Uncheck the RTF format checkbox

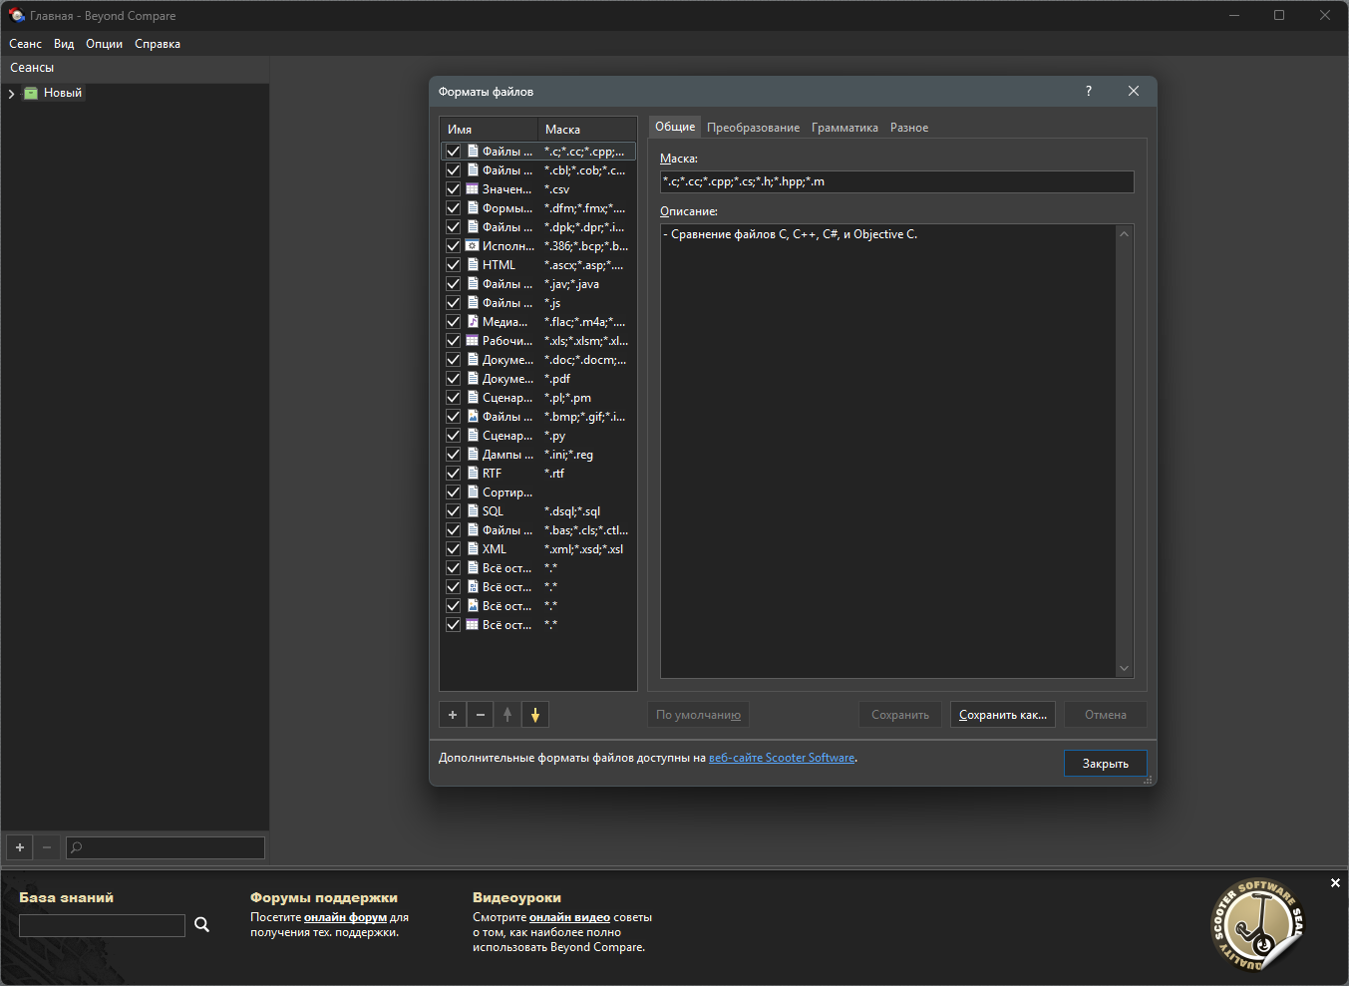[x=454, y=474]
